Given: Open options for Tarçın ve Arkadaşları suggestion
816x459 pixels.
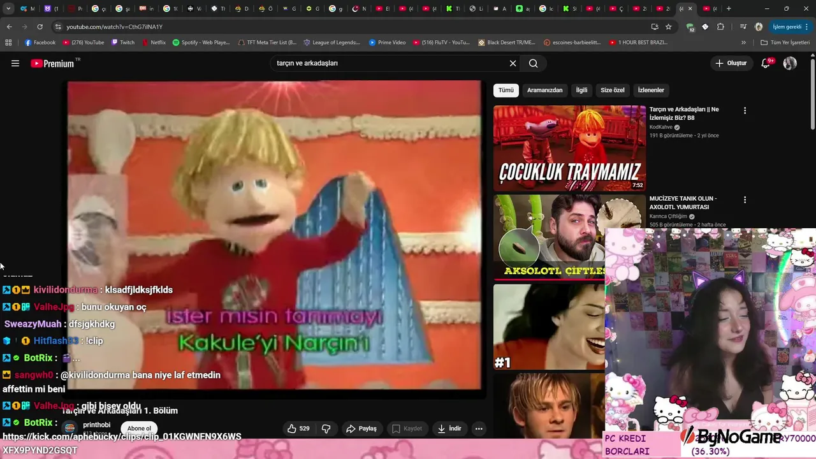Looking at the screenshot, I should [x=744, y=110].
